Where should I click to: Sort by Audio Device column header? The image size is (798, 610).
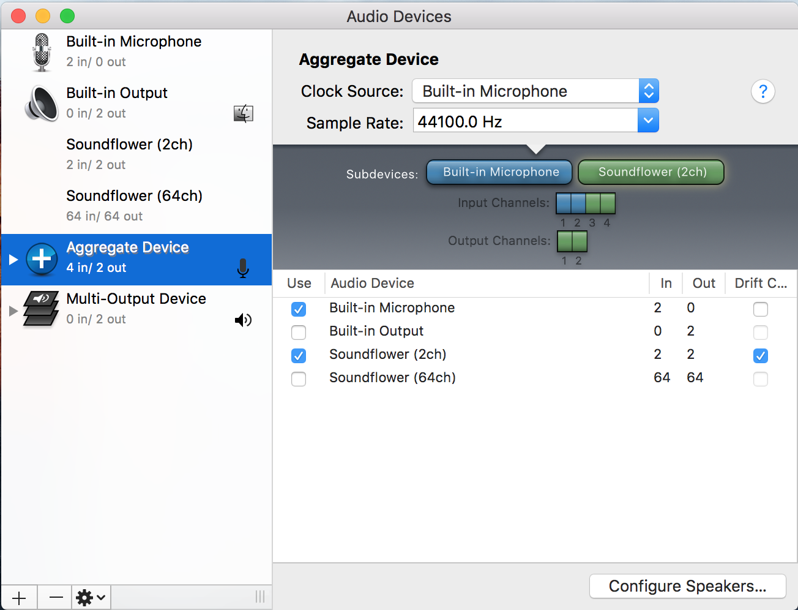[x=487, y=283]
